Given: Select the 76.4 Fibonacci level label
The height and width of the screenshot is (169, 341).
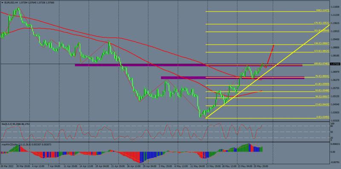Looking at the screenshot, I should pos(322,76).
